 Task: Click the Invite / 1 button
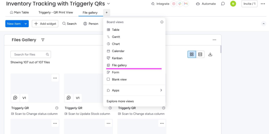click(x=249, y=4)
